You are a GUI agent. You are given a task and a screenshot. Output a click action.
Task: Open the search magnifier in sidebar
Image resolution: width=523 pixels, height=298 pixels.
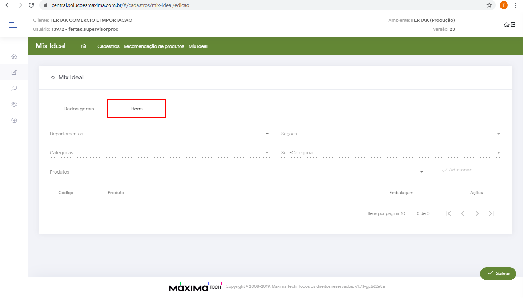(14, 88)
